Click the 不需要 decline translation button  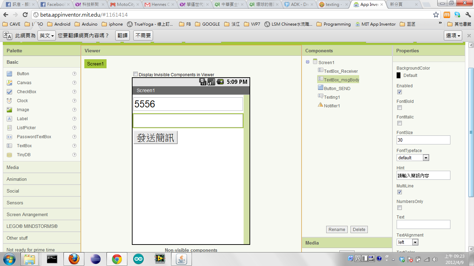[x=143, y=36]
